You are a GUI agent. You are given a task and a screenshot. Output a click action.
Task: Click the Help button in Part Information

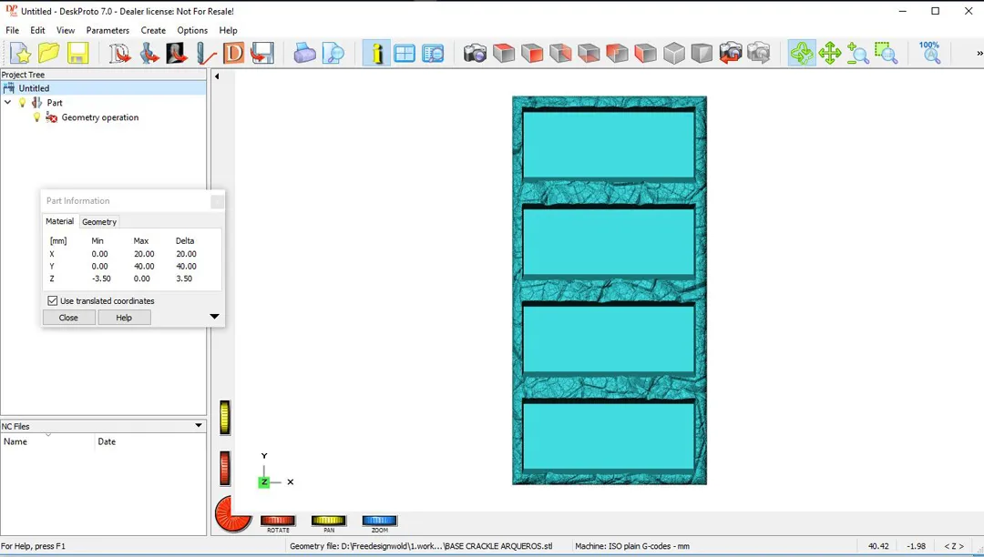pyautogui.click(x=124, y=318)
